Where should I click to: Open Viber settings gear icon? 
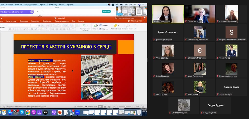coord(114,12)
